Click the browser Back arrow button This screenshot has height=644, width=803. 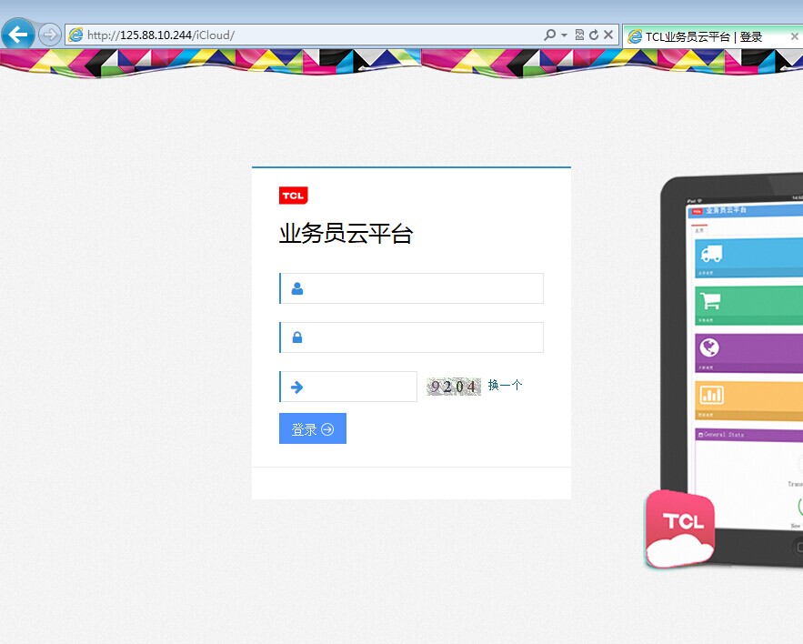click(18, 35)
